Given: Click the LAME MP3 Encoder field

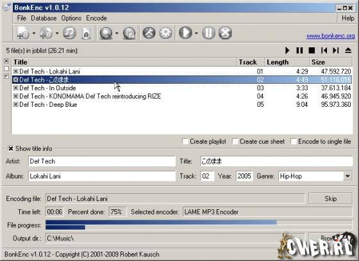Looking at the screenshot, I should point(267,212).
